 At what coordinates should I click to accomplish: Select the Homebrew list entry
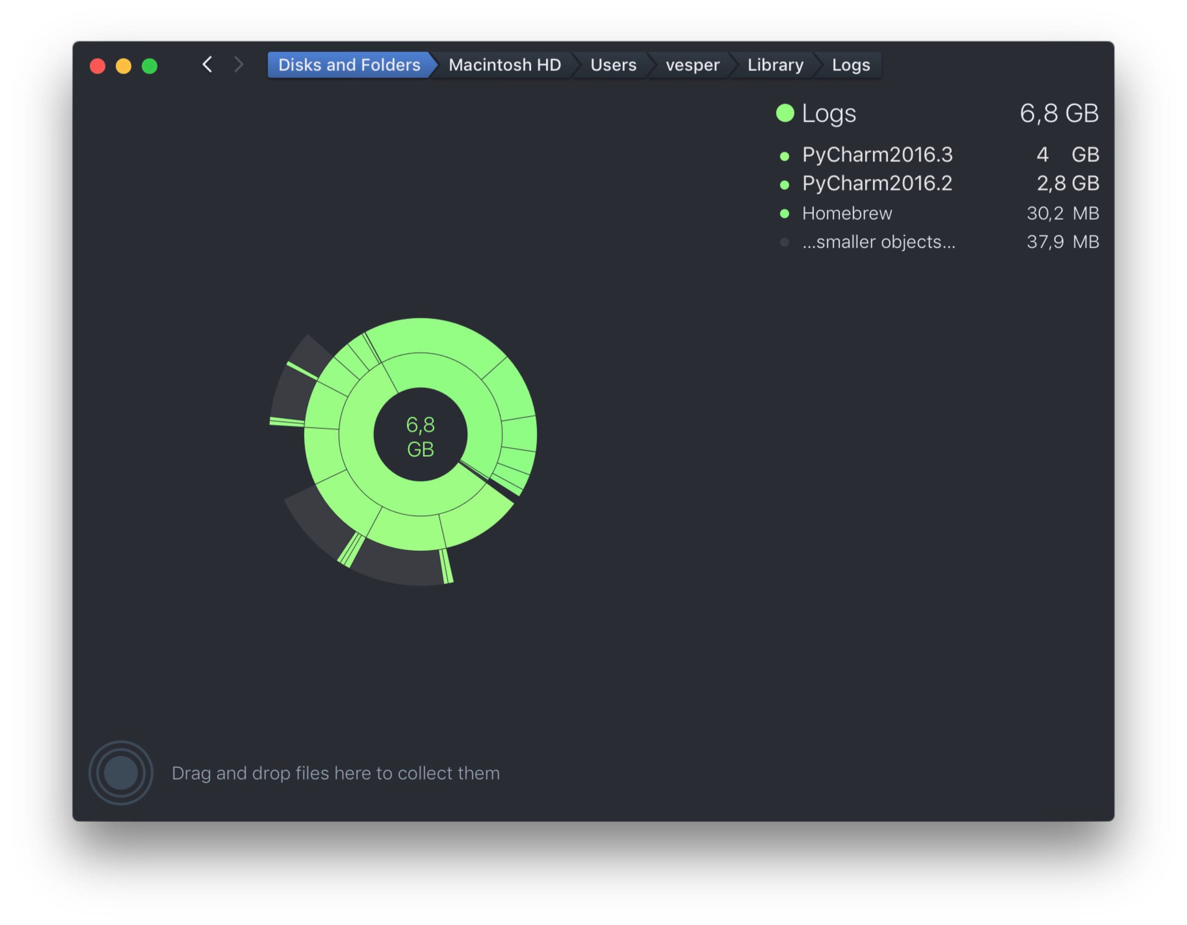847,214
